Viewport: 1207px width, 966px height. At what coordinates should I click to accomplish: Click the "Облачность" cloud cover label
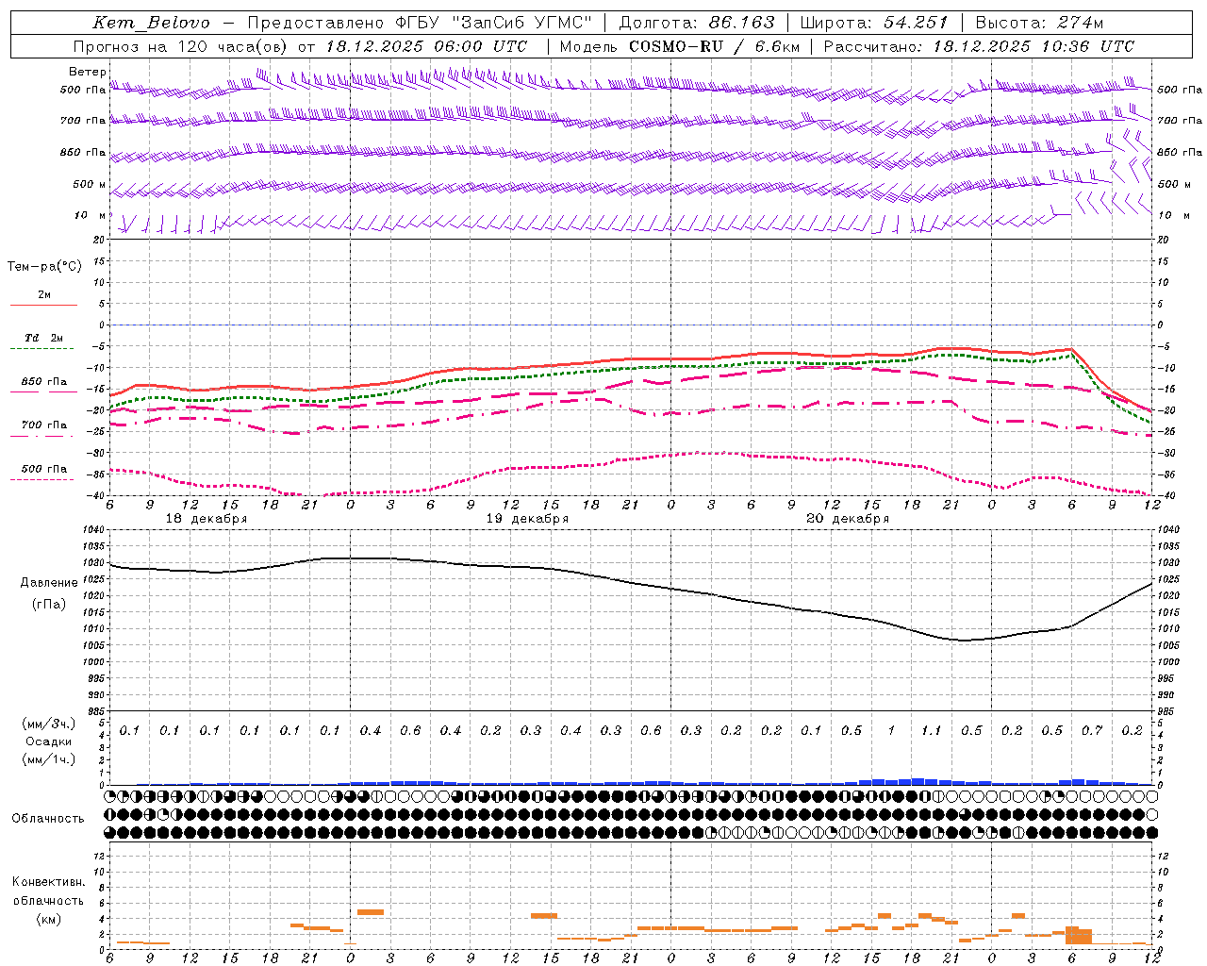pyautogui.click(x=48, y=819)
